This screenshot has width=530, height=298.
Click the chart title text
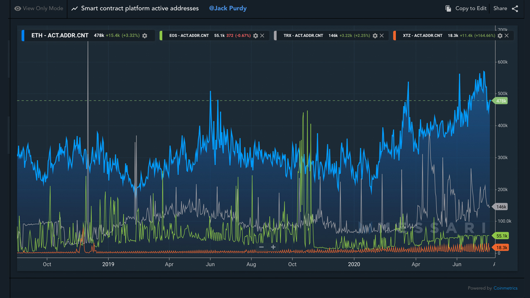140,8
